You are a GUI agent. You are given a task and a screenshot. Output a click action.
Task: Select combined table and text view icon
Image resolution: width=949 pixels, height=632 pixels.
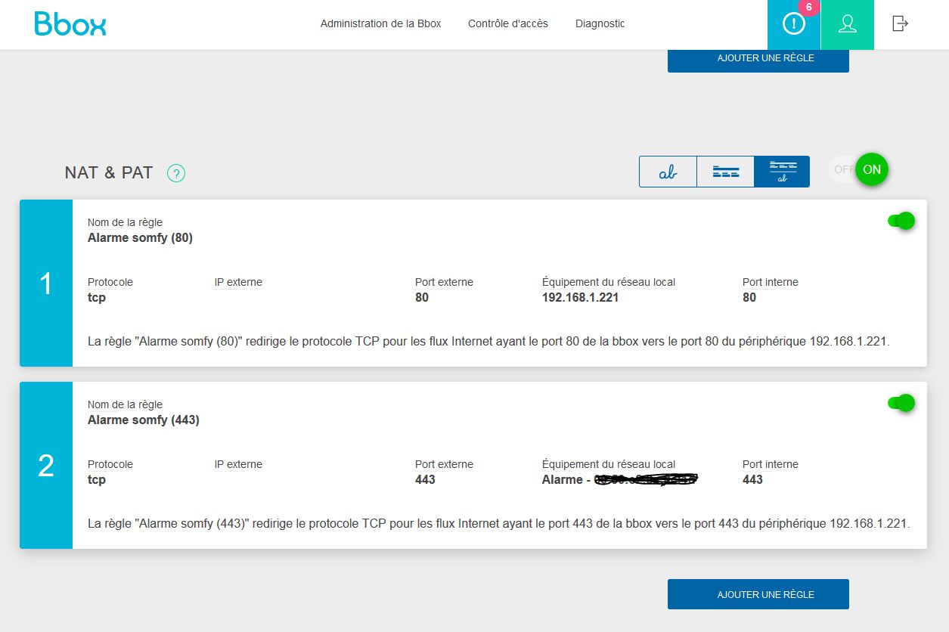(782, 172)
